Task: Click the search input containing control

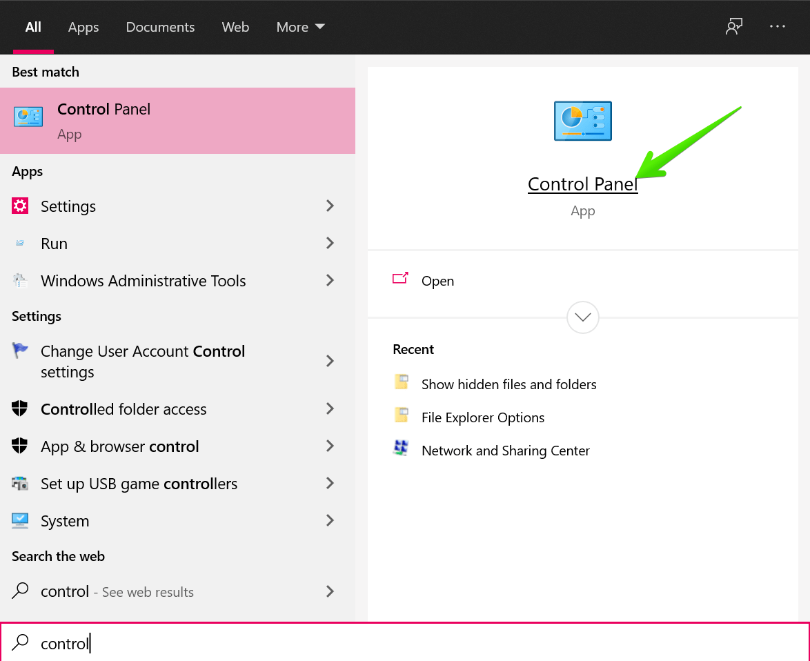Action: point(405,643)
